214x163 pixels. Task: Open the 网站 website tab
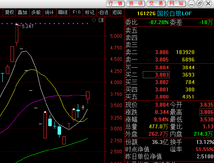[x=176, y=4]
